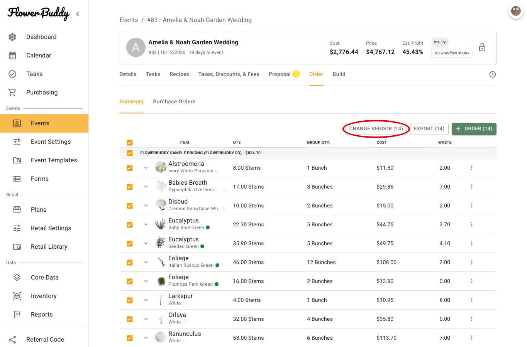Expand the Larkspur row chevron

(146, 300)
